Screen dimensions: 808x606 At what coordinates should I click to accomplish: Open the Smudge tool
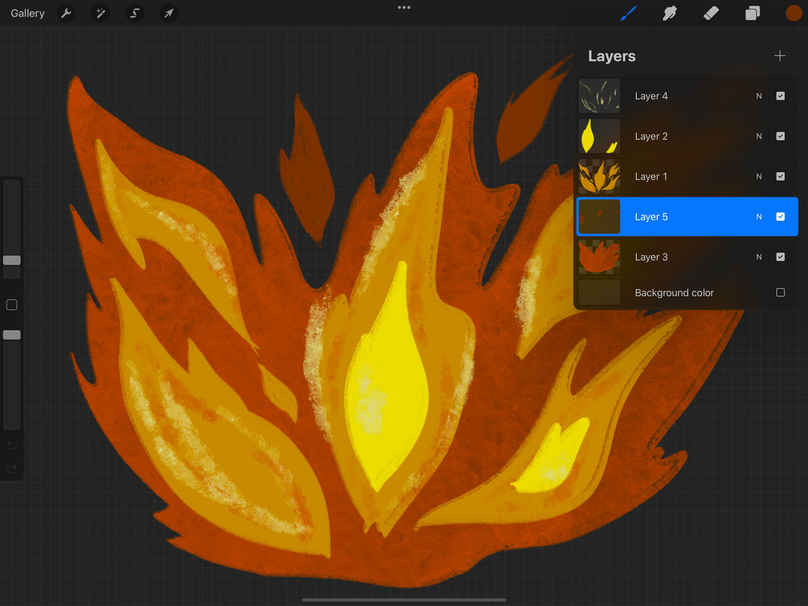coord(670,13)
